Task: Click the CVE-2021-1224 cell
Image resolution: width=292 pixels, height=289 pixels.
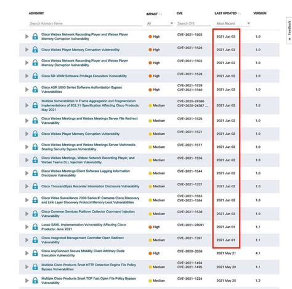Action: click(190, 279)
